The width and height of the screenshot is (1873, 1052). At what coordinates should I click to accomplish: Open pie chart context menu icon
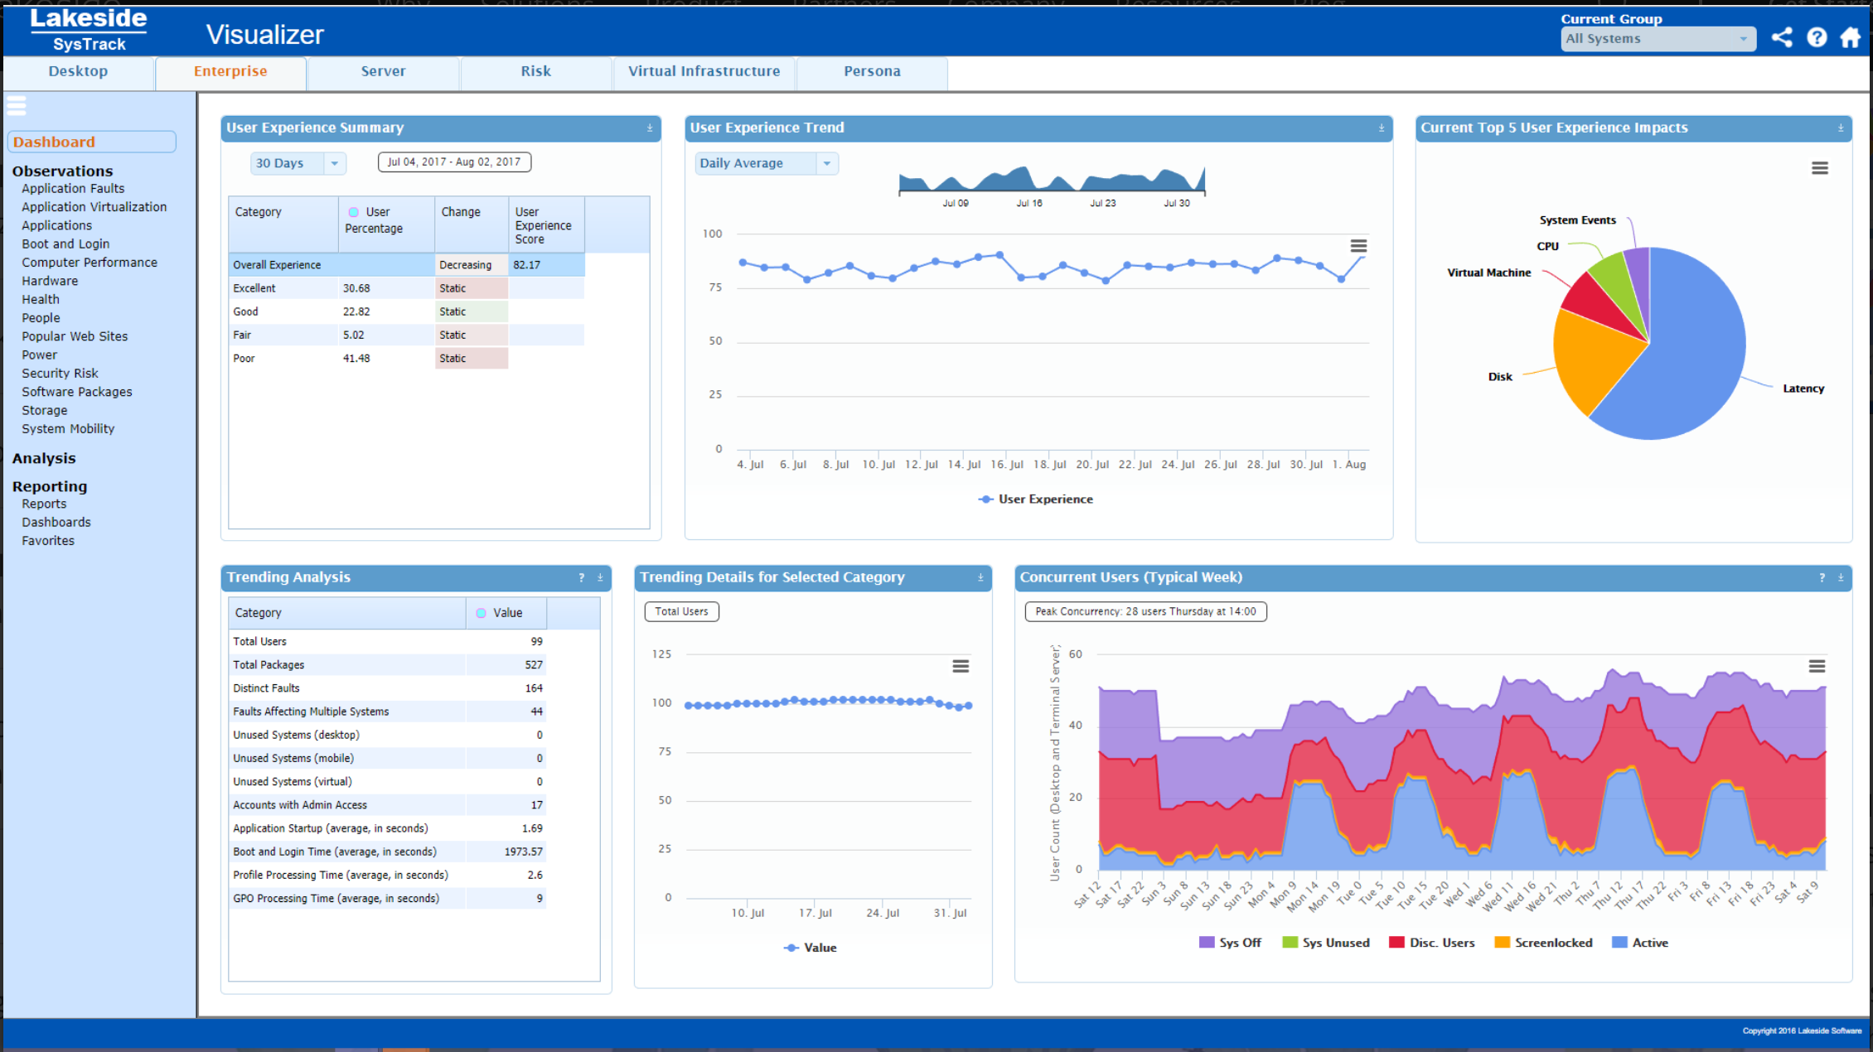coord(1819,168)
